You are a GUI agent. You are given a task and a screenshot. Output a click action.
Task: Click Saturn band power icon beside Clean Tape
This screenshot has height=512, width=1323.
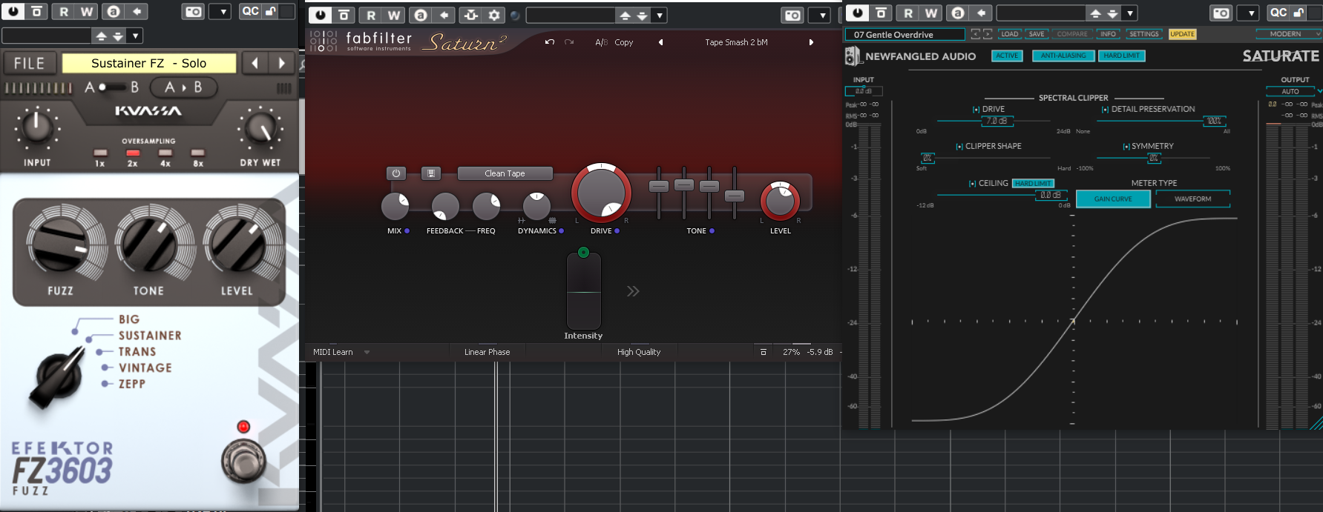(396, 173)
